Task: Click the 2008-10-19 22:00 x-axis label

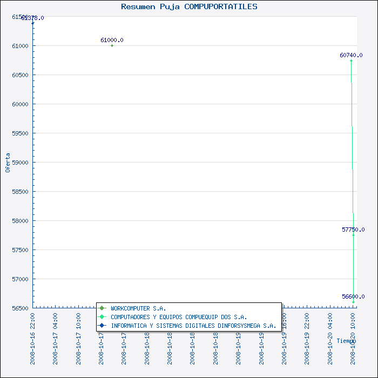Action: pyautogui.click(x=307, y=331)
